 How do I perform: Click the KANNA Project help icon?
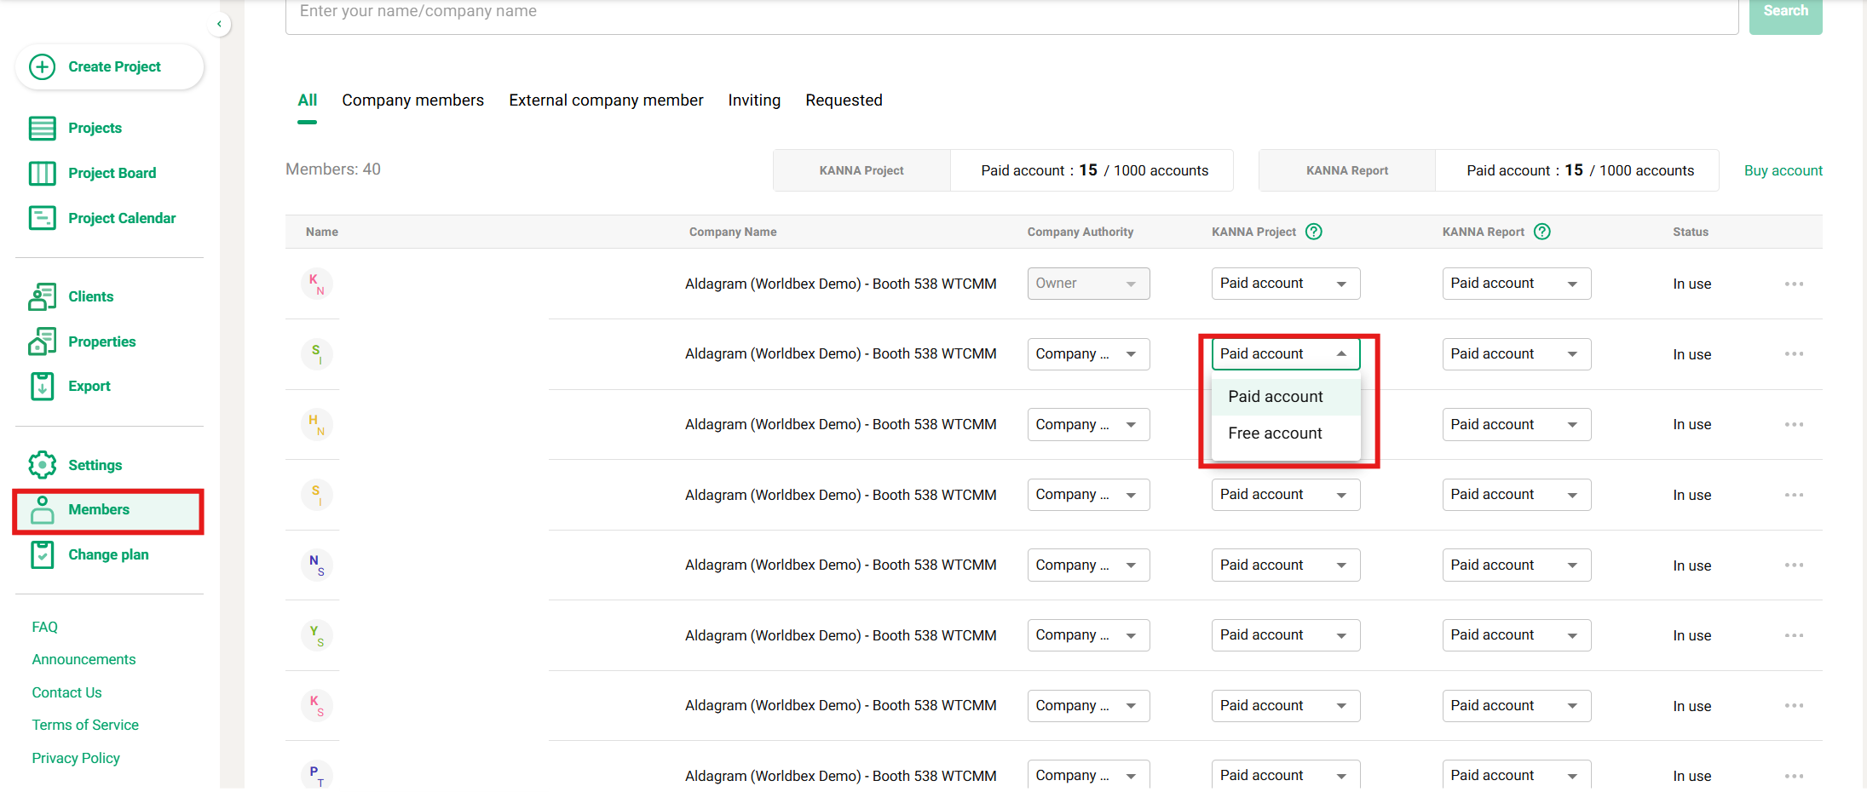[x=1314, y=232]
